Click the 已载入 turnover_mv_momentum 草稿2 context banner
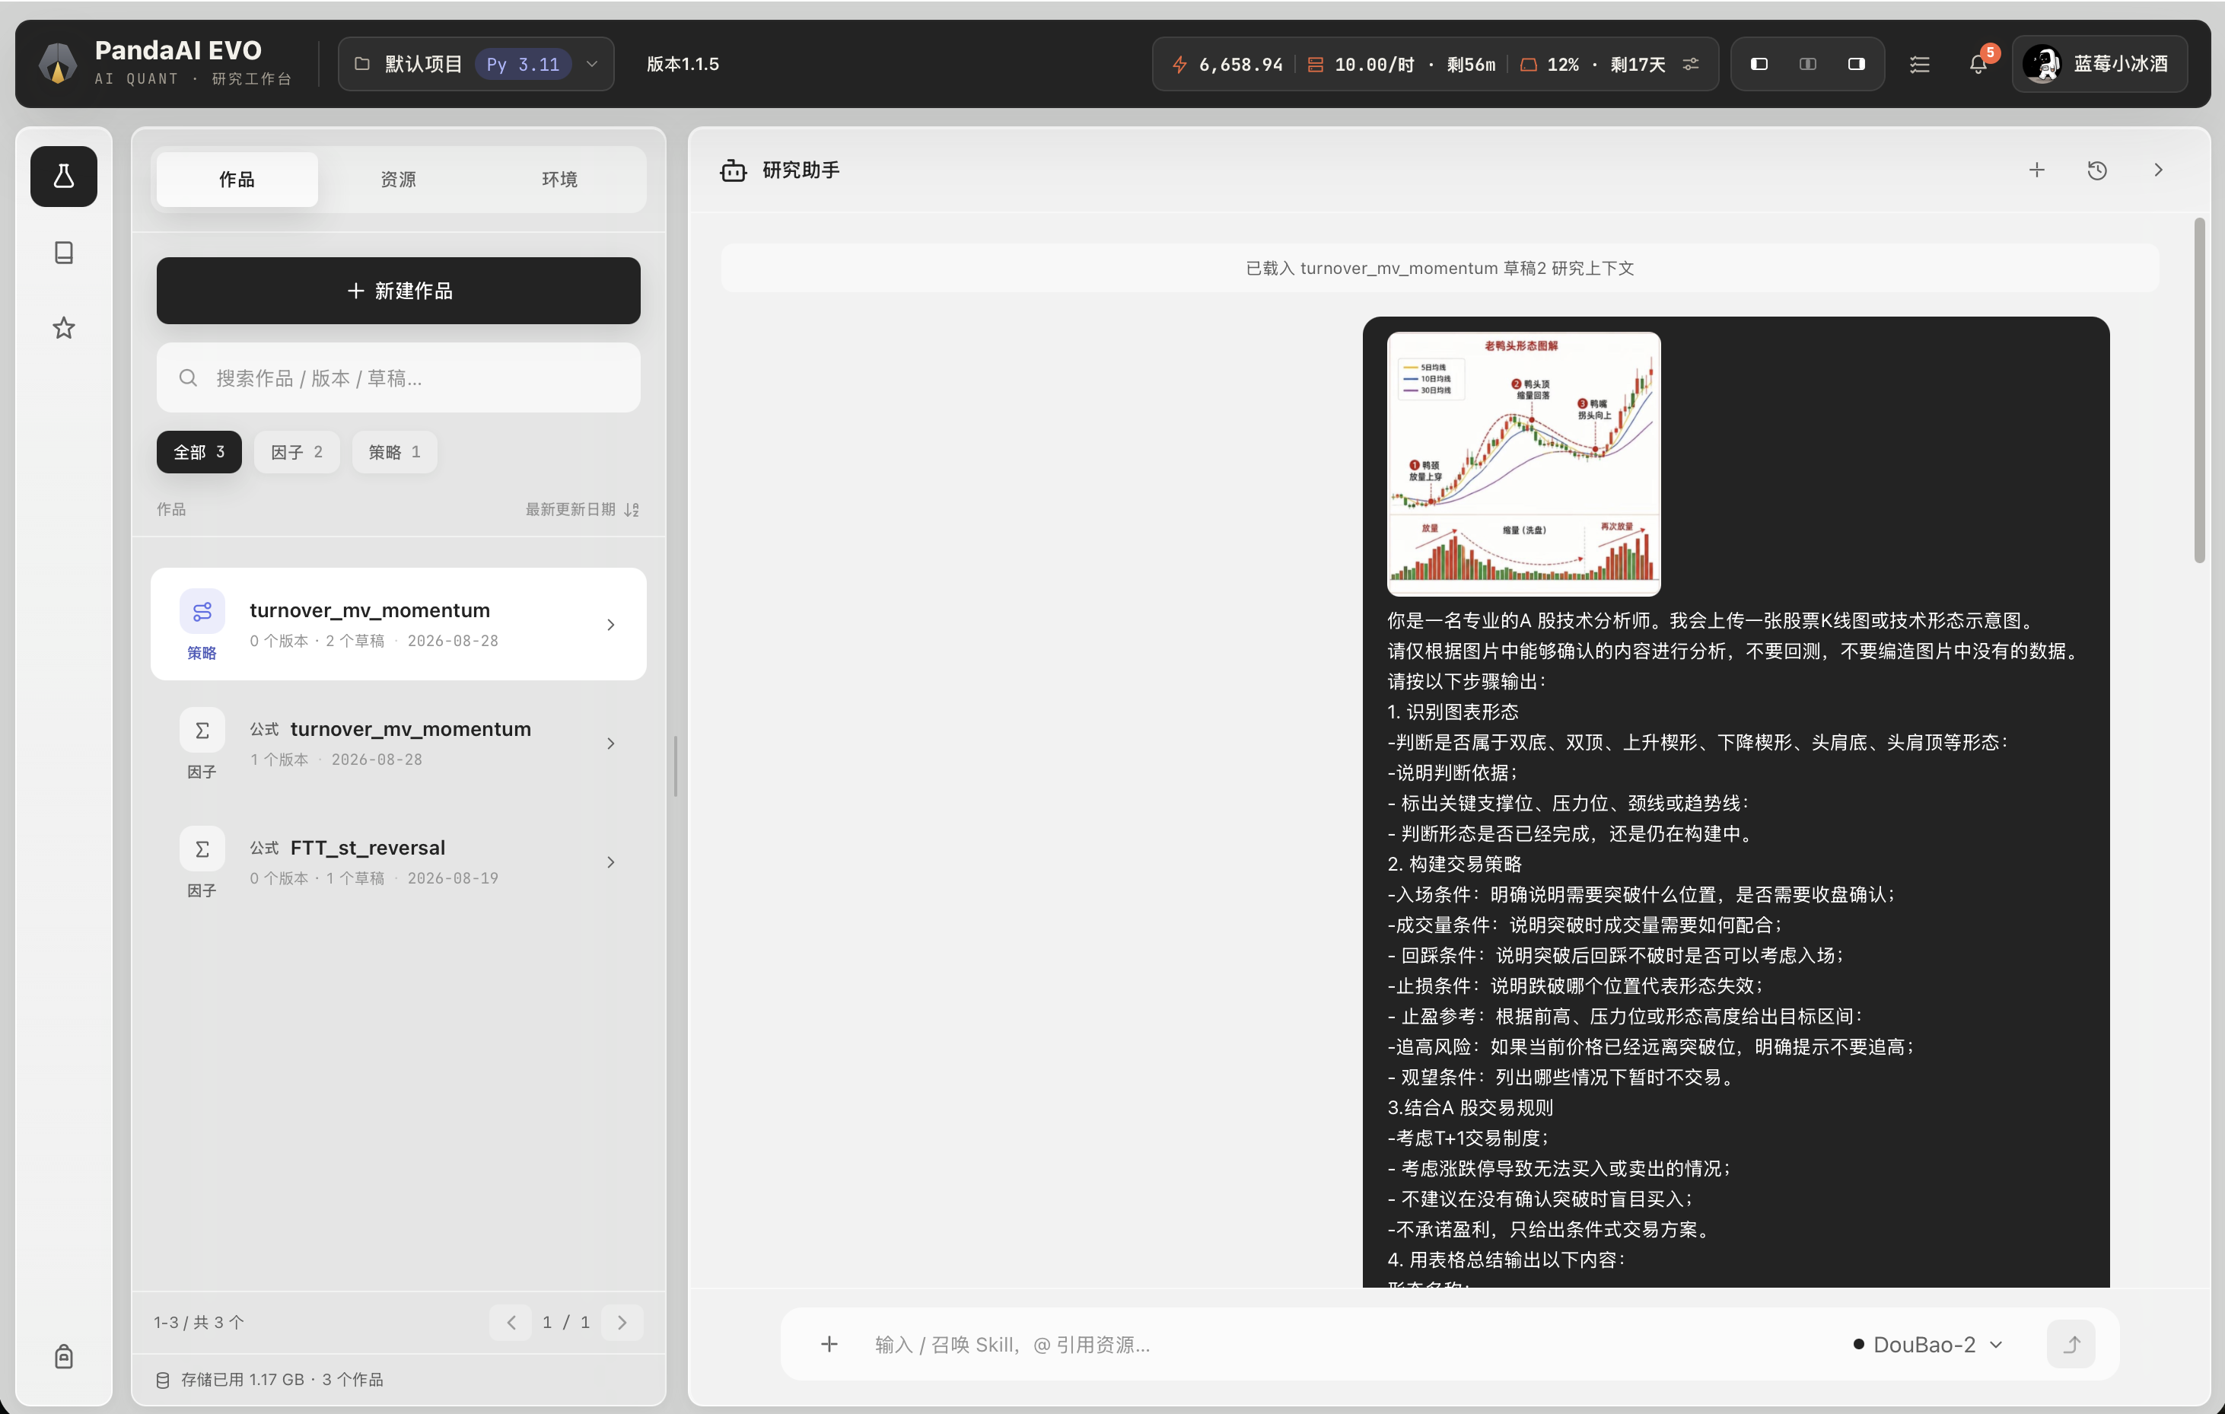This screenshot has height=1414, width=2225. pyautogui.click(x=1440, y=268)
